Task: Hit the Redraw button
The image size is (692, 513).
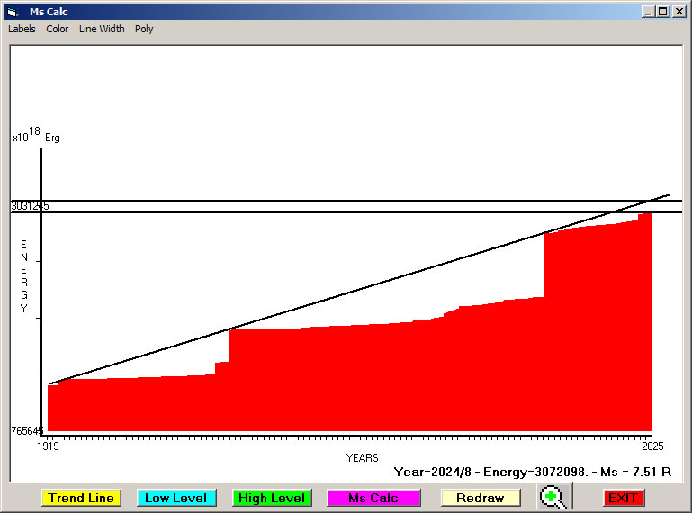Action: coord(480,498)
